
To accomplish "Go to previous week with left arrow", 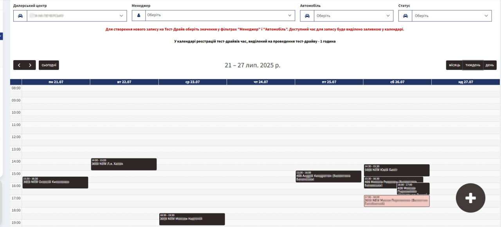I will (x=19, y=65).
